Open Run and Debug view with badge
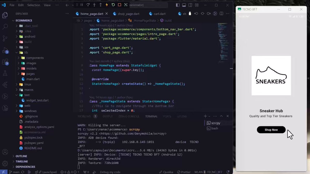The height and width of the screenshot is (174, 310). 5,50
